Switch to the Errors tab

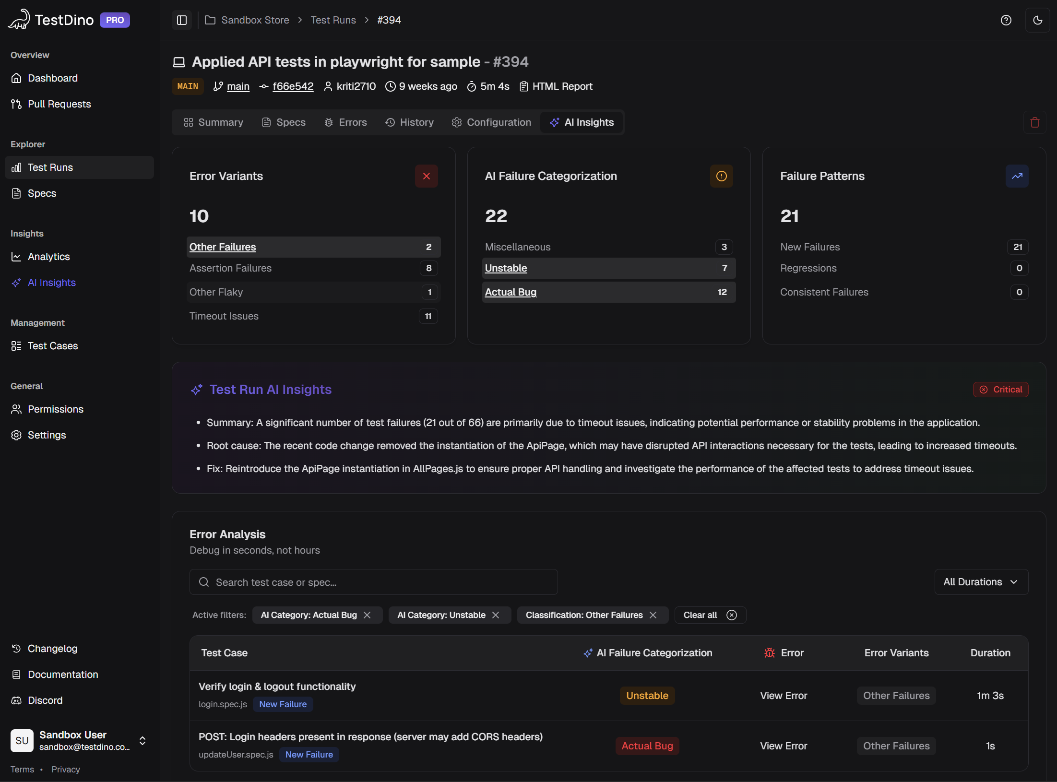click(x=345, y=122)
